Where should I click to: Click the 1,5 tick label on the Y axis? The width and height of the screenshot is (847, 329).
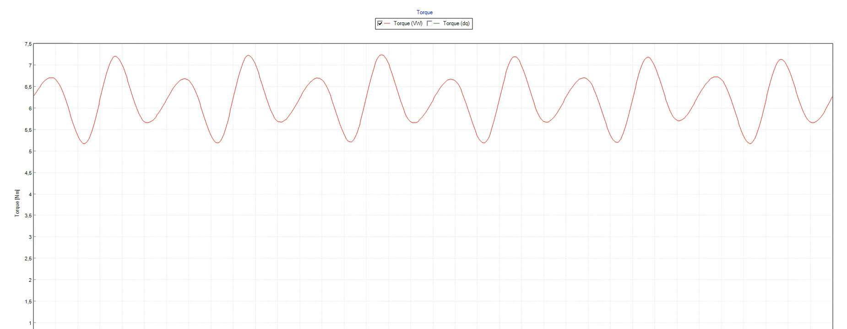pyautogui.click(x=28, y=302)
